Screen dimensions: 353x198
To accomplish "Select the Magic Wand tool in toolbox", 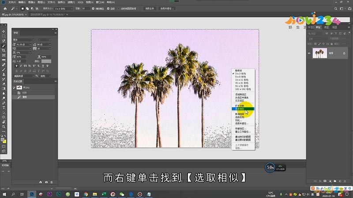I will (x=4, y=46).
